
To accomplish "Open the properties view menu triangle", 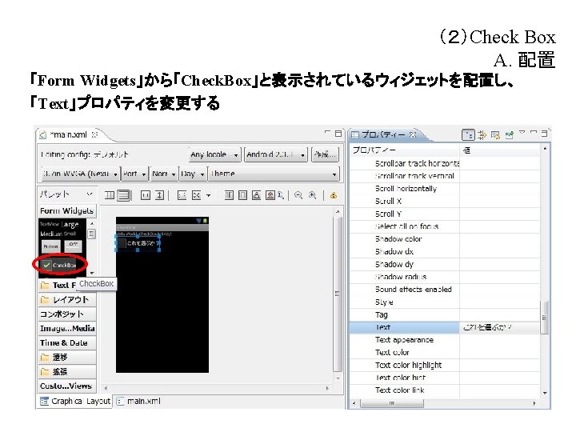I will coord(522,132).
